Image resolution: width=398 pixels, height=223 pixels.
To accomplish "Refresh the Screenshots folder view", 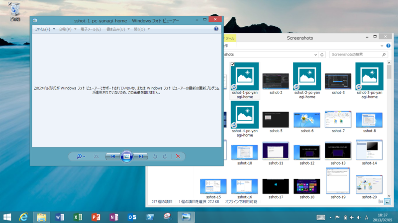I will (x=322, y=55).
